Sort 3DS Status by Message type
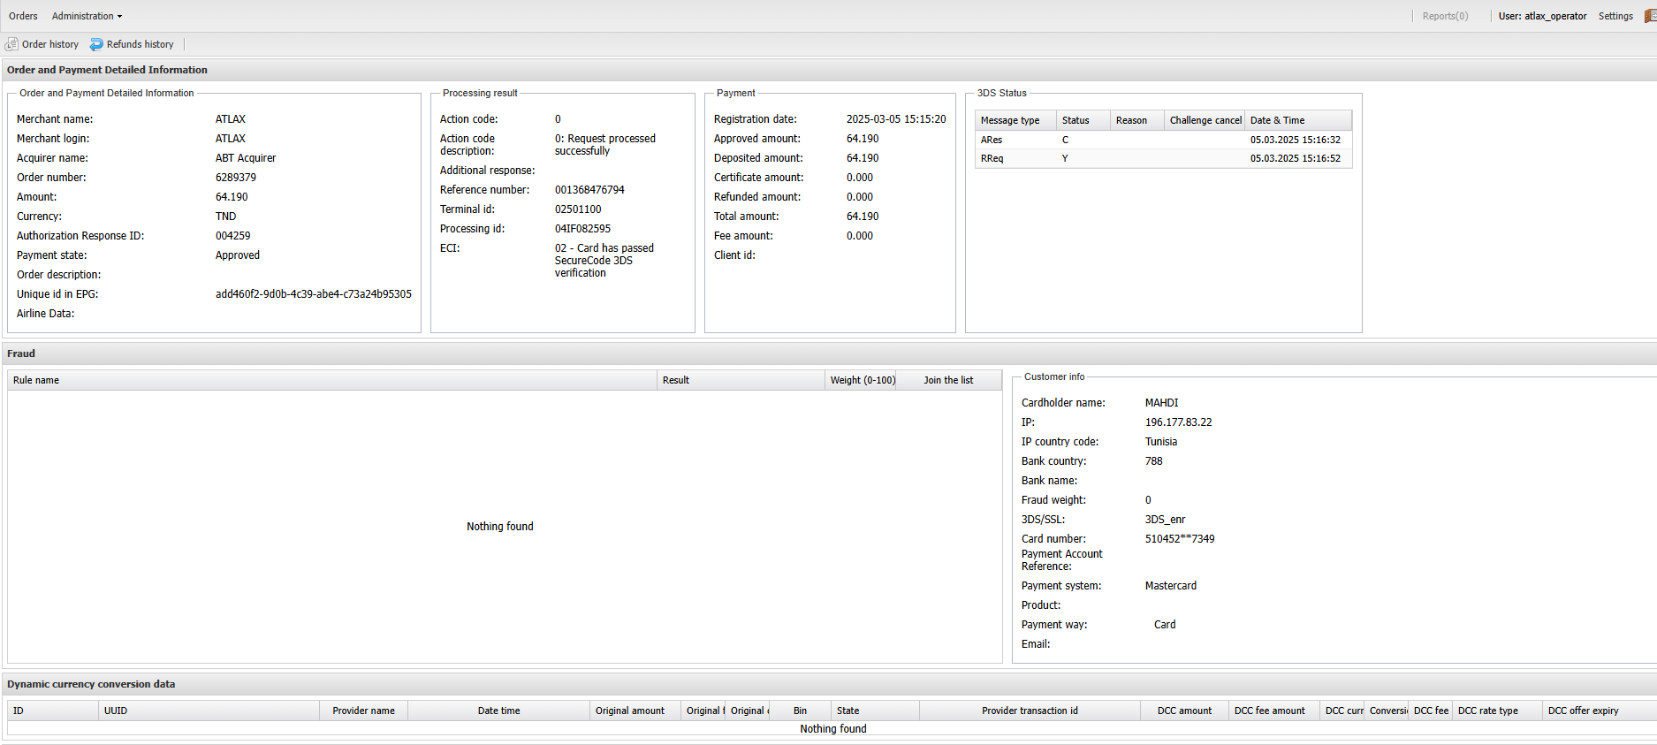 coord(1009,120)
